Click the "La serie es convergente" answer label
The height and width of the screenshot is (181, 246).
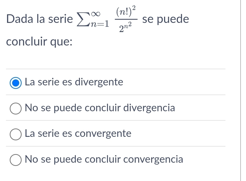pos(78,134)
